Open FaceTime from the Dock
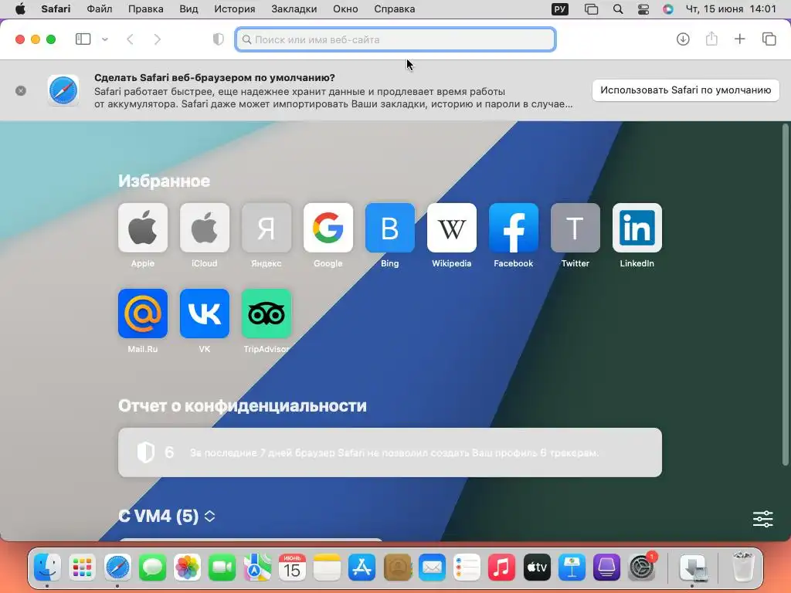The width and height of the screenshot is (791, 593). (x=222, y=568)
